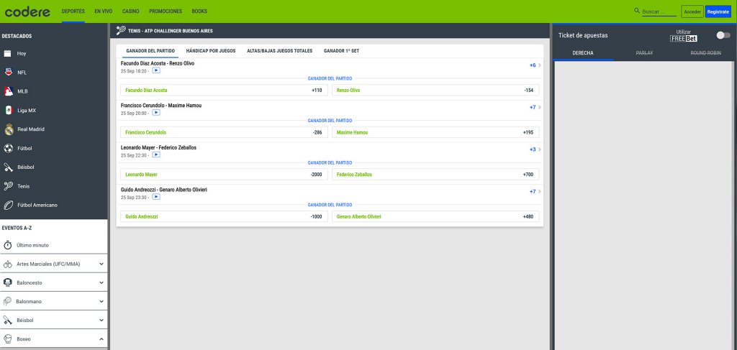Open Guido Andreozzi - Genaro Alberto Olivieri title
This screenshot has width=737, height=350.
(164, 190)
